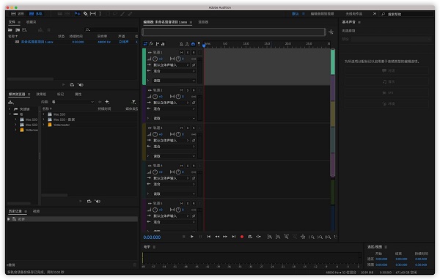
Task: Select the Slip tool in top toolbar
Action: [93, 14]
